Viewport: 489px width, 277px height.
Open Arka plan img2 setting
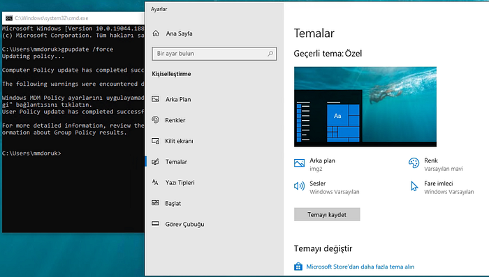tap(315, 164)
